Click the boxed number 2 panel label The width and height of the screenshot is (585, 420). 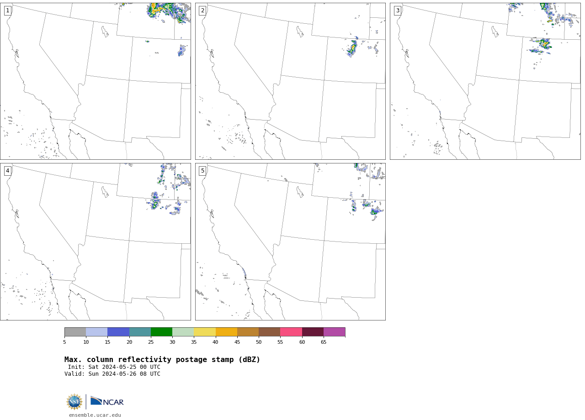(202, 10)
